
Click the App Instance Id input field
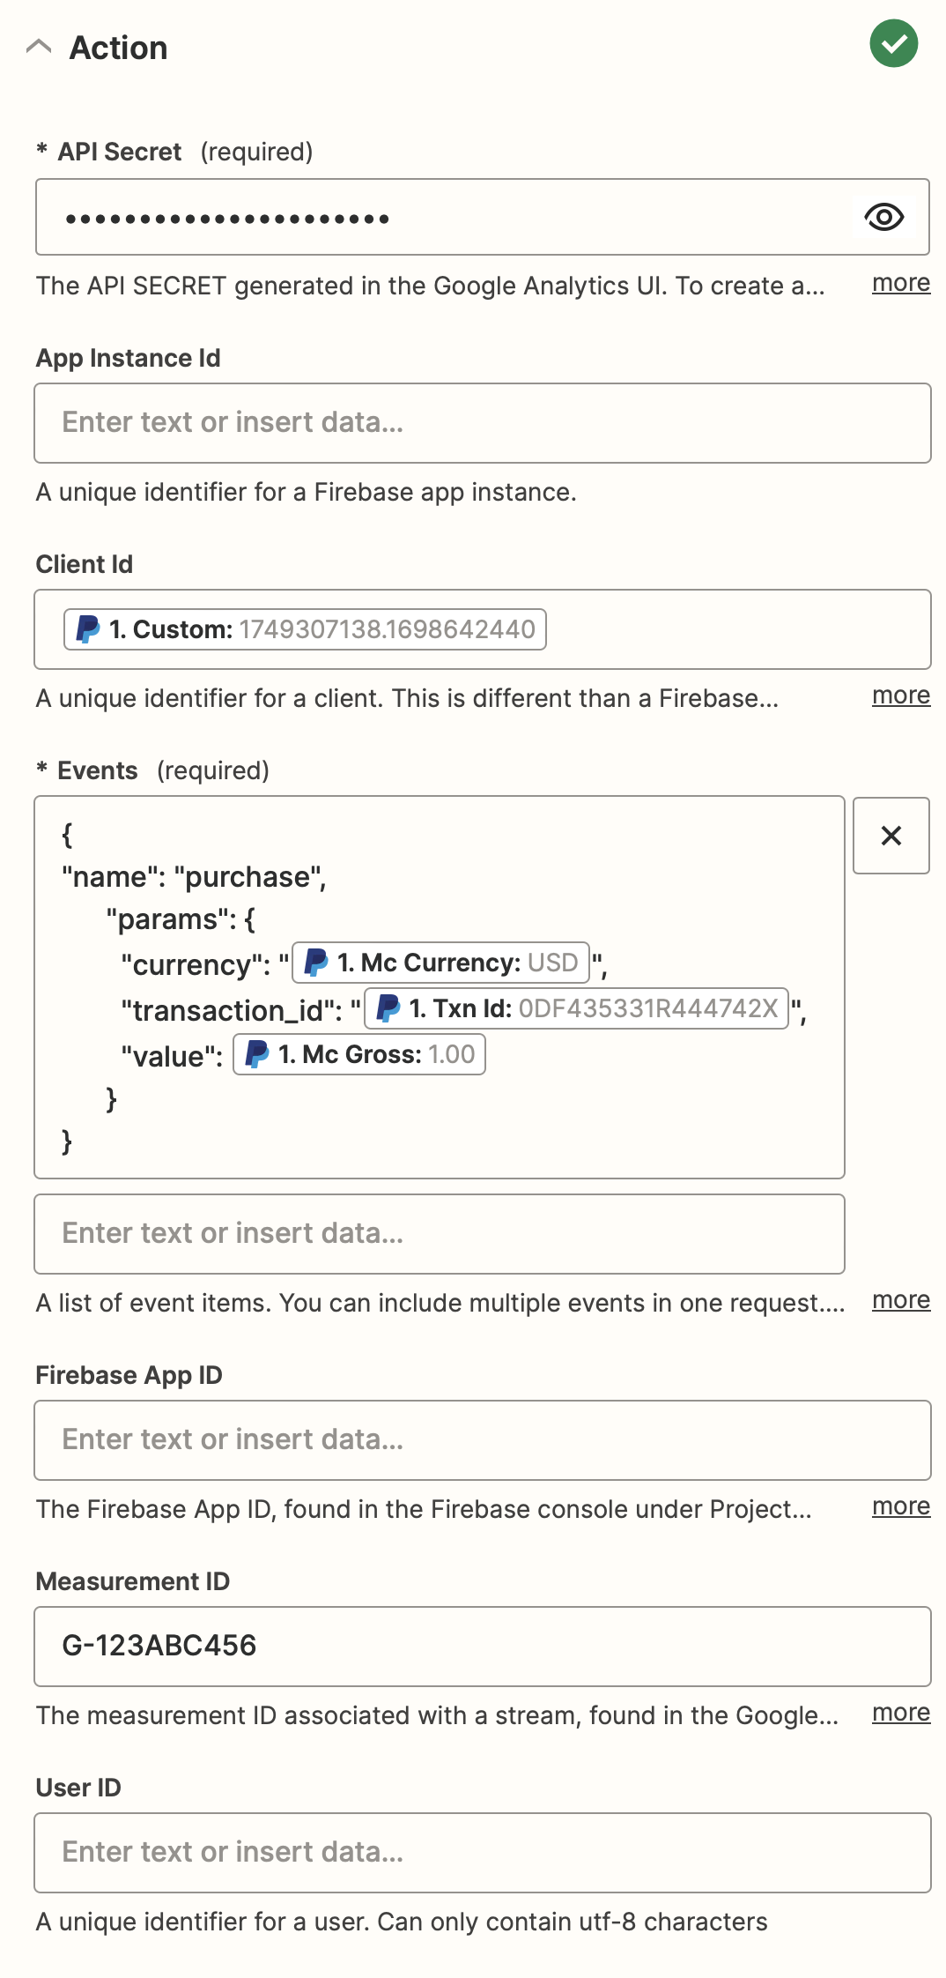coord(482,423)
